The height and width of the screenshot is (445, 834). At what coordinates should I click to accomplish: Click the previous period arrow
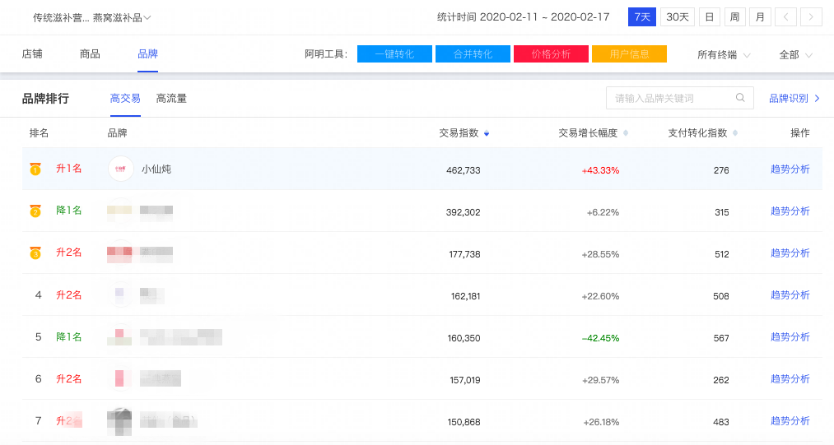tap(787, 17)
